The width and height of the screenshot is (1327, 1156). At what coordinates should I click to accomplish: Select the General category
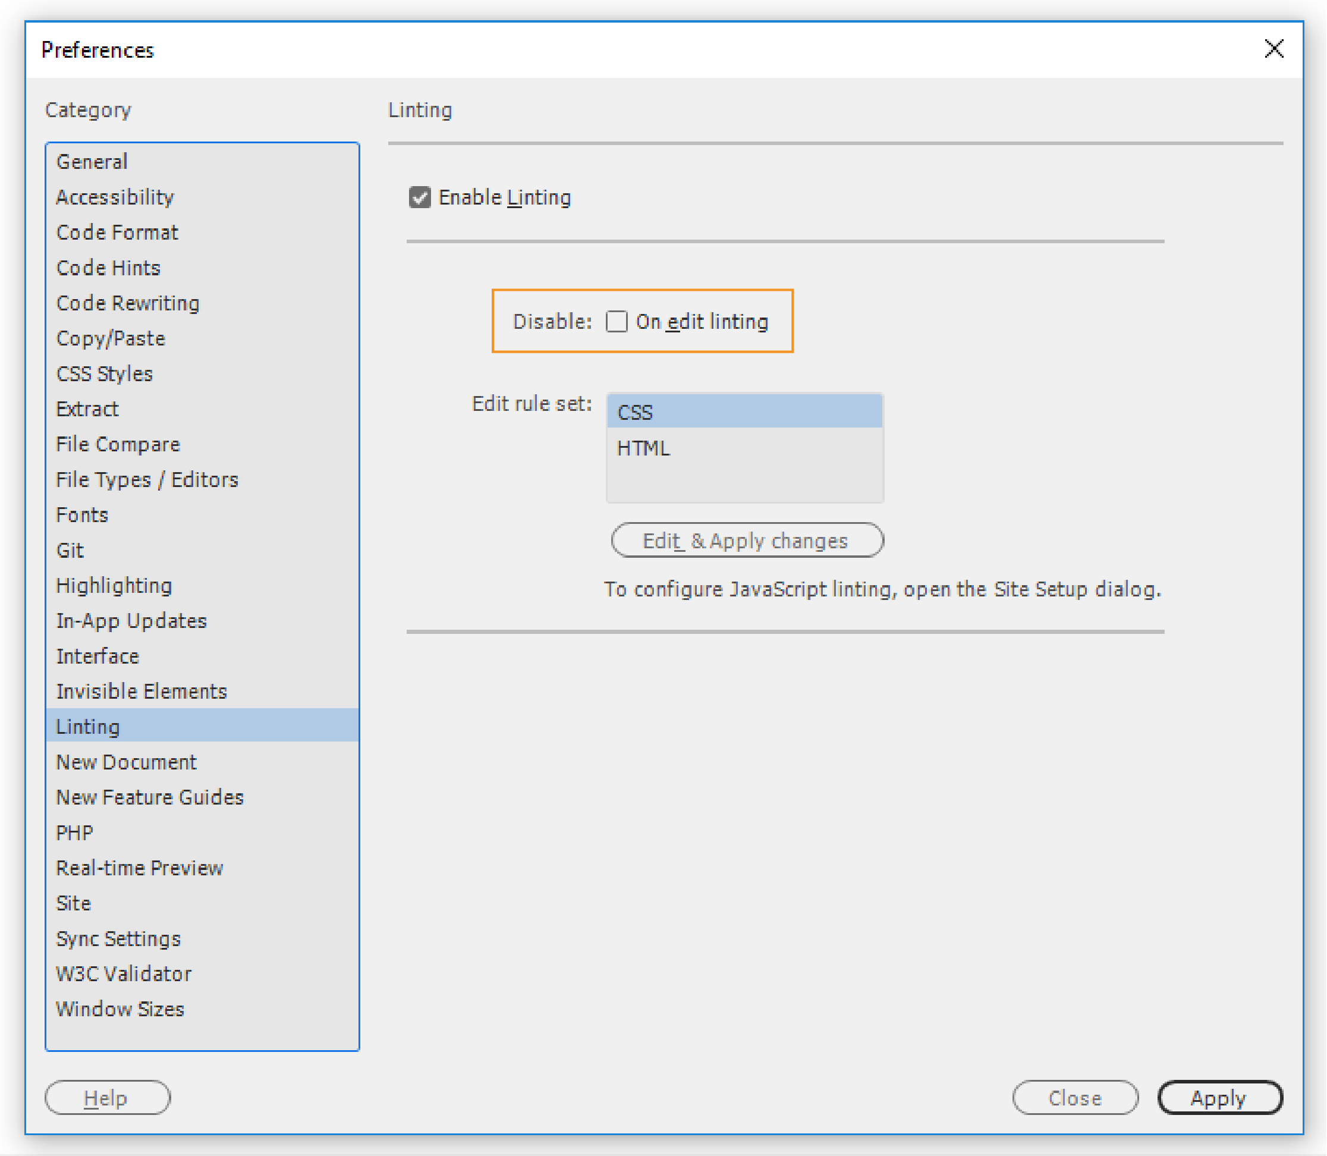click(92, 161)
